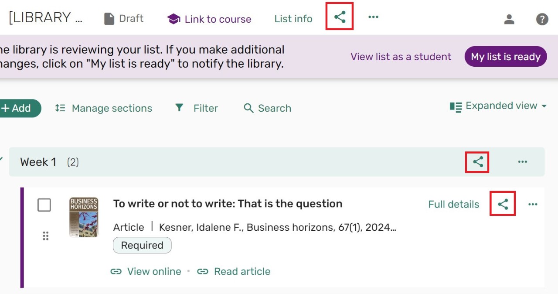Select the 'List info' tab

pos(293,19)
